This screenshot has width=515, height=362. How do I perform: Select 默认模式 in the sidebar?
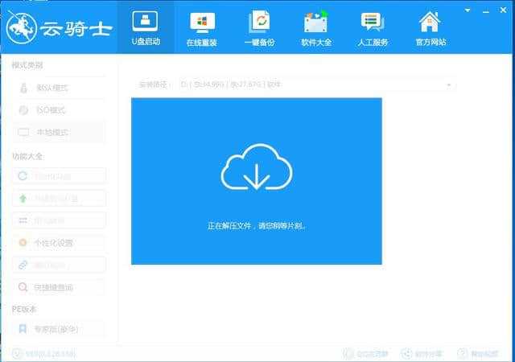point(53,88)
